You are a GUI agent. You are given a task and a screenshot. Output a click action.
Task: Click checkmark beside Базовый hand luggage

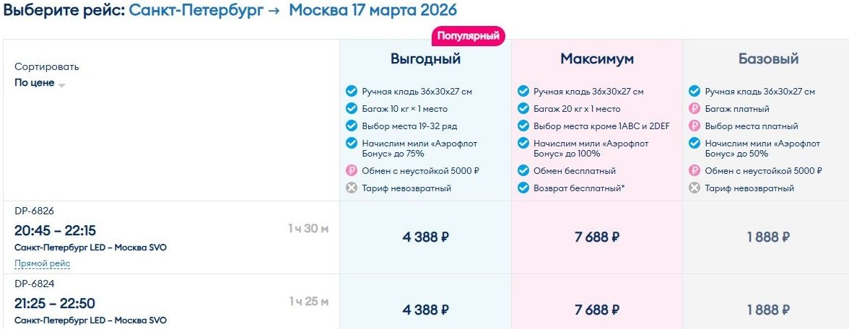(x=695, y=92)
